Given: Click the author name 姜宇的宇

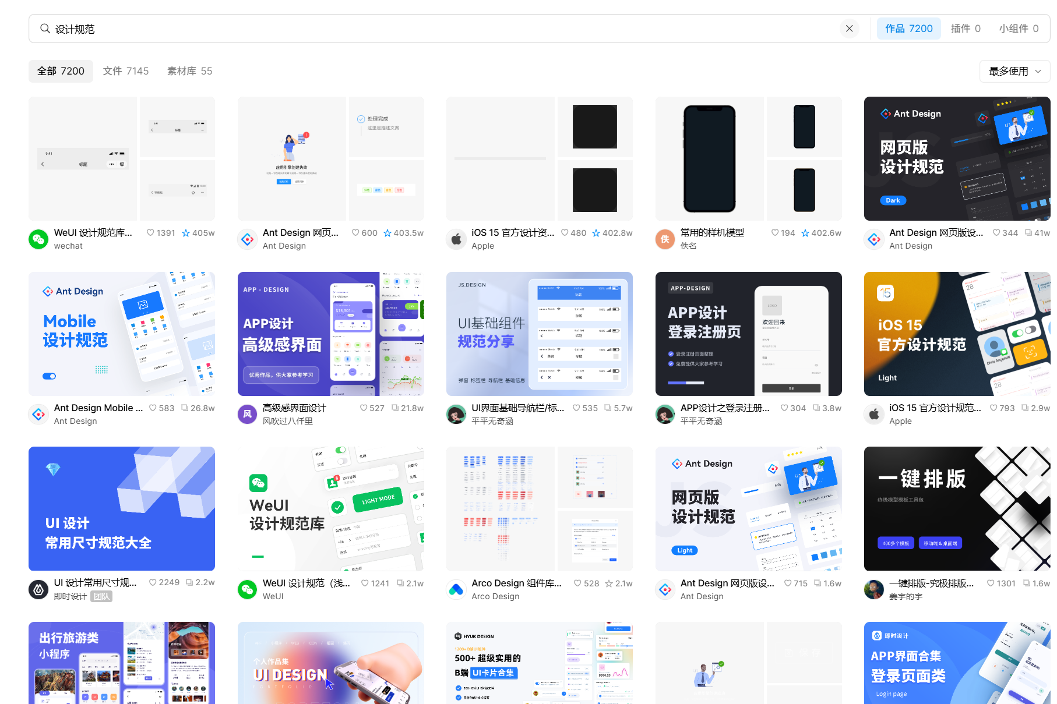Looking at the screenshot, I should (x=906, y=596).
